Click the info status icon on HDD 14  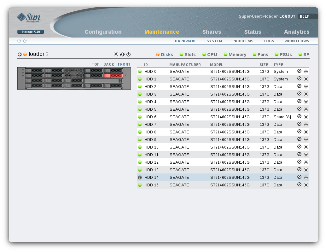tap(140, 178)
